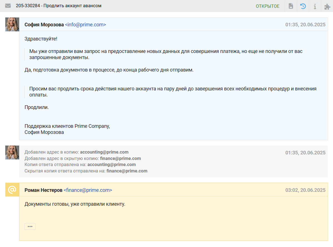Click the avatar next to the copy-added log
333x247 pixels.
click(12, 152)
